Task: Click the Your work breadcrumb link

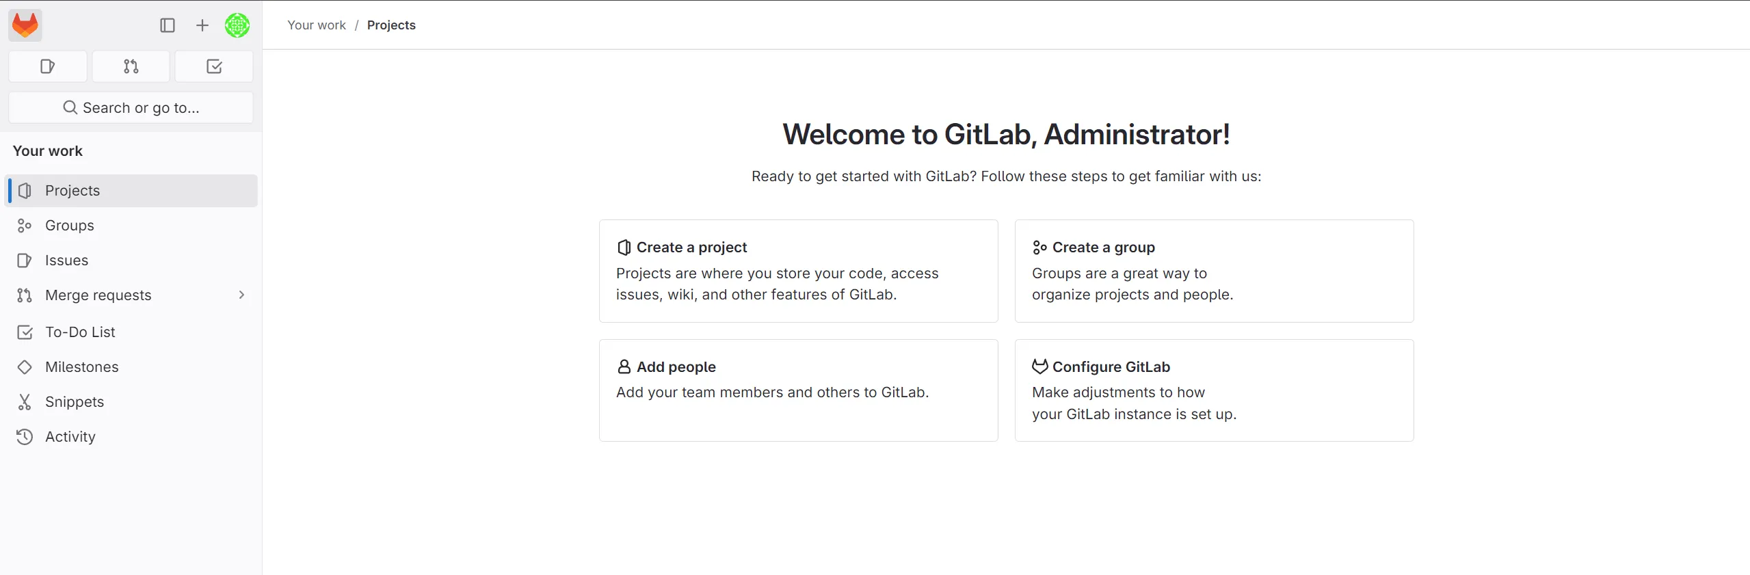Action: tap(317, 25)
